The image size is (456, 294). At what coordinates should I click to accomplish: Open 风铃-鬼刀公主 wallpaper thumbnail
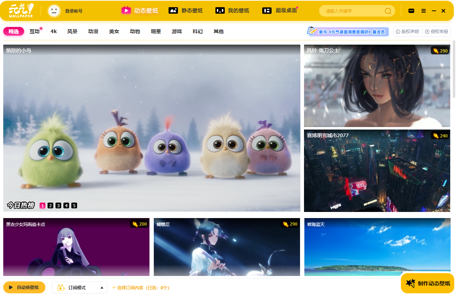tap(377, 86)
